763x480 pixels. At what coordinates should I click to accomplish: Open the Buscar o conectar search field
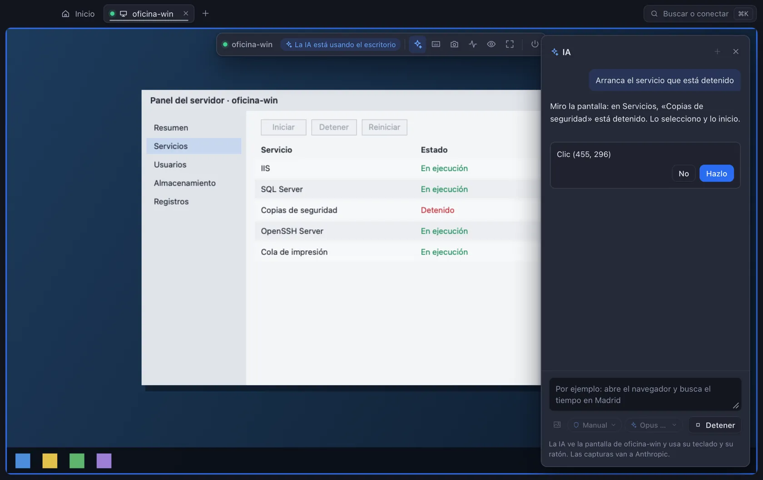pos(700,14)
